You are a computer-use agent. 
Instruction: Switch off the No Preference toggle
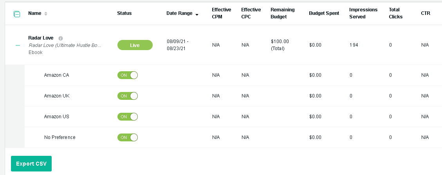click(x=128, y=137)
